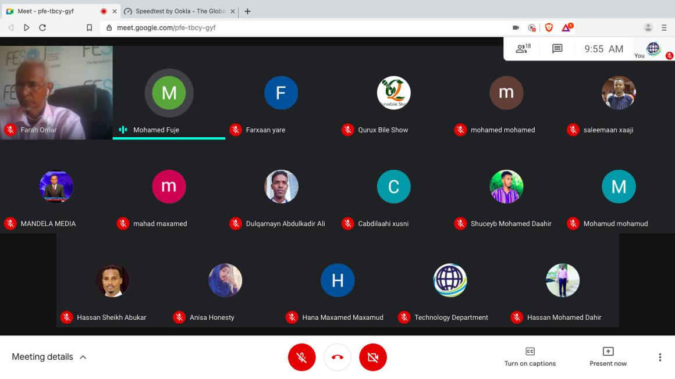Open the participants list icon
Image resolution: width=675 pixels, height=379 pixels.
[523, 49]
